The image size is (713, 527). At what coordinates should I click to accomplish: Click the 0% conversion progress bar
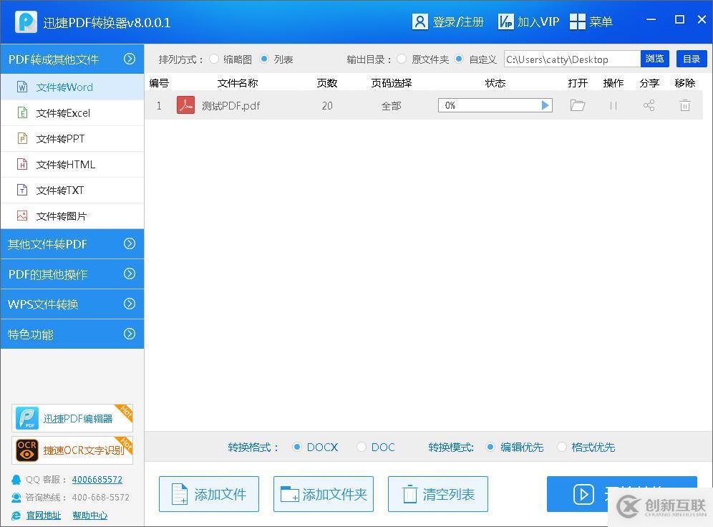[x=495, y=105]
